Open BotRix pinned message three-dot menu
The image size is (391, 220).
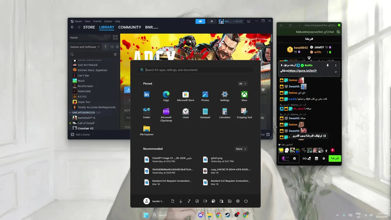[336, 65]
